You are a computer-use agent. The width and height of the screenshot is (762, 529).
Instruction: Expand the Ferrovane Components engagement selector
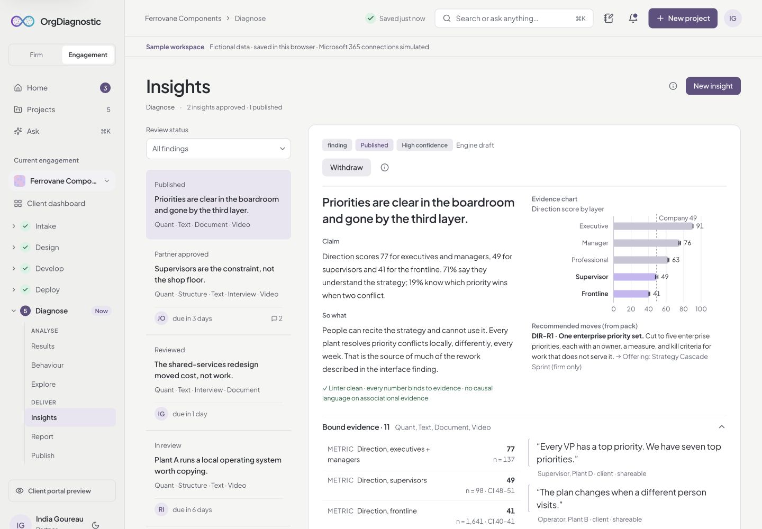(x=62, y=181)
